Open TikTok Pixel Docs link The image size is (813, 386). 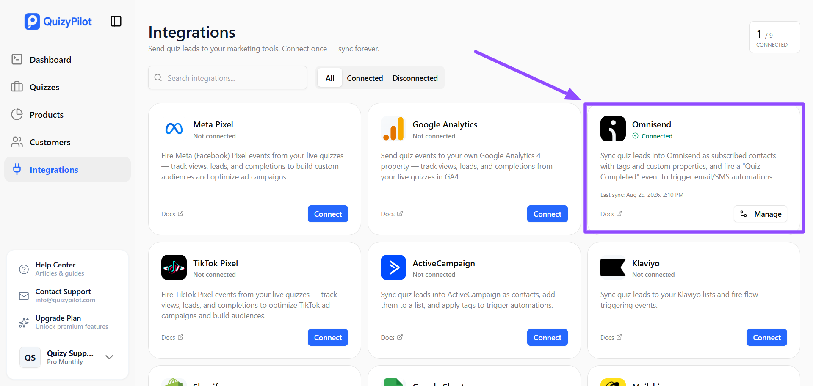tap(172, 337)
